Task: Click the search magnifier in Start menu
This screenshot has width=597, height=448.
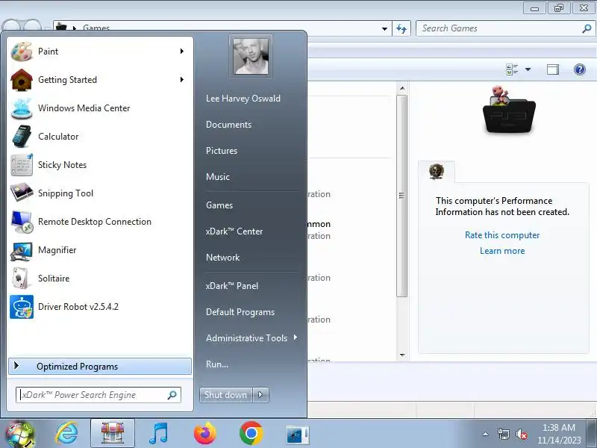Action: (172, 395)
